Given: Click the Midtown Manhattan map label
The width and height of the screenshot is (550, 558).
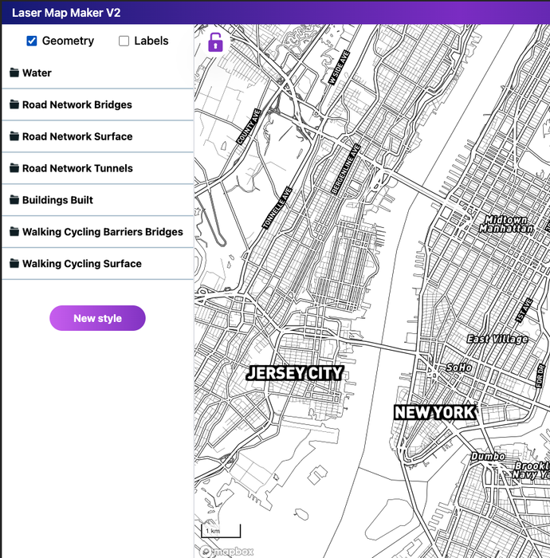Looking at the screenshot, I should tap(506, 224).
